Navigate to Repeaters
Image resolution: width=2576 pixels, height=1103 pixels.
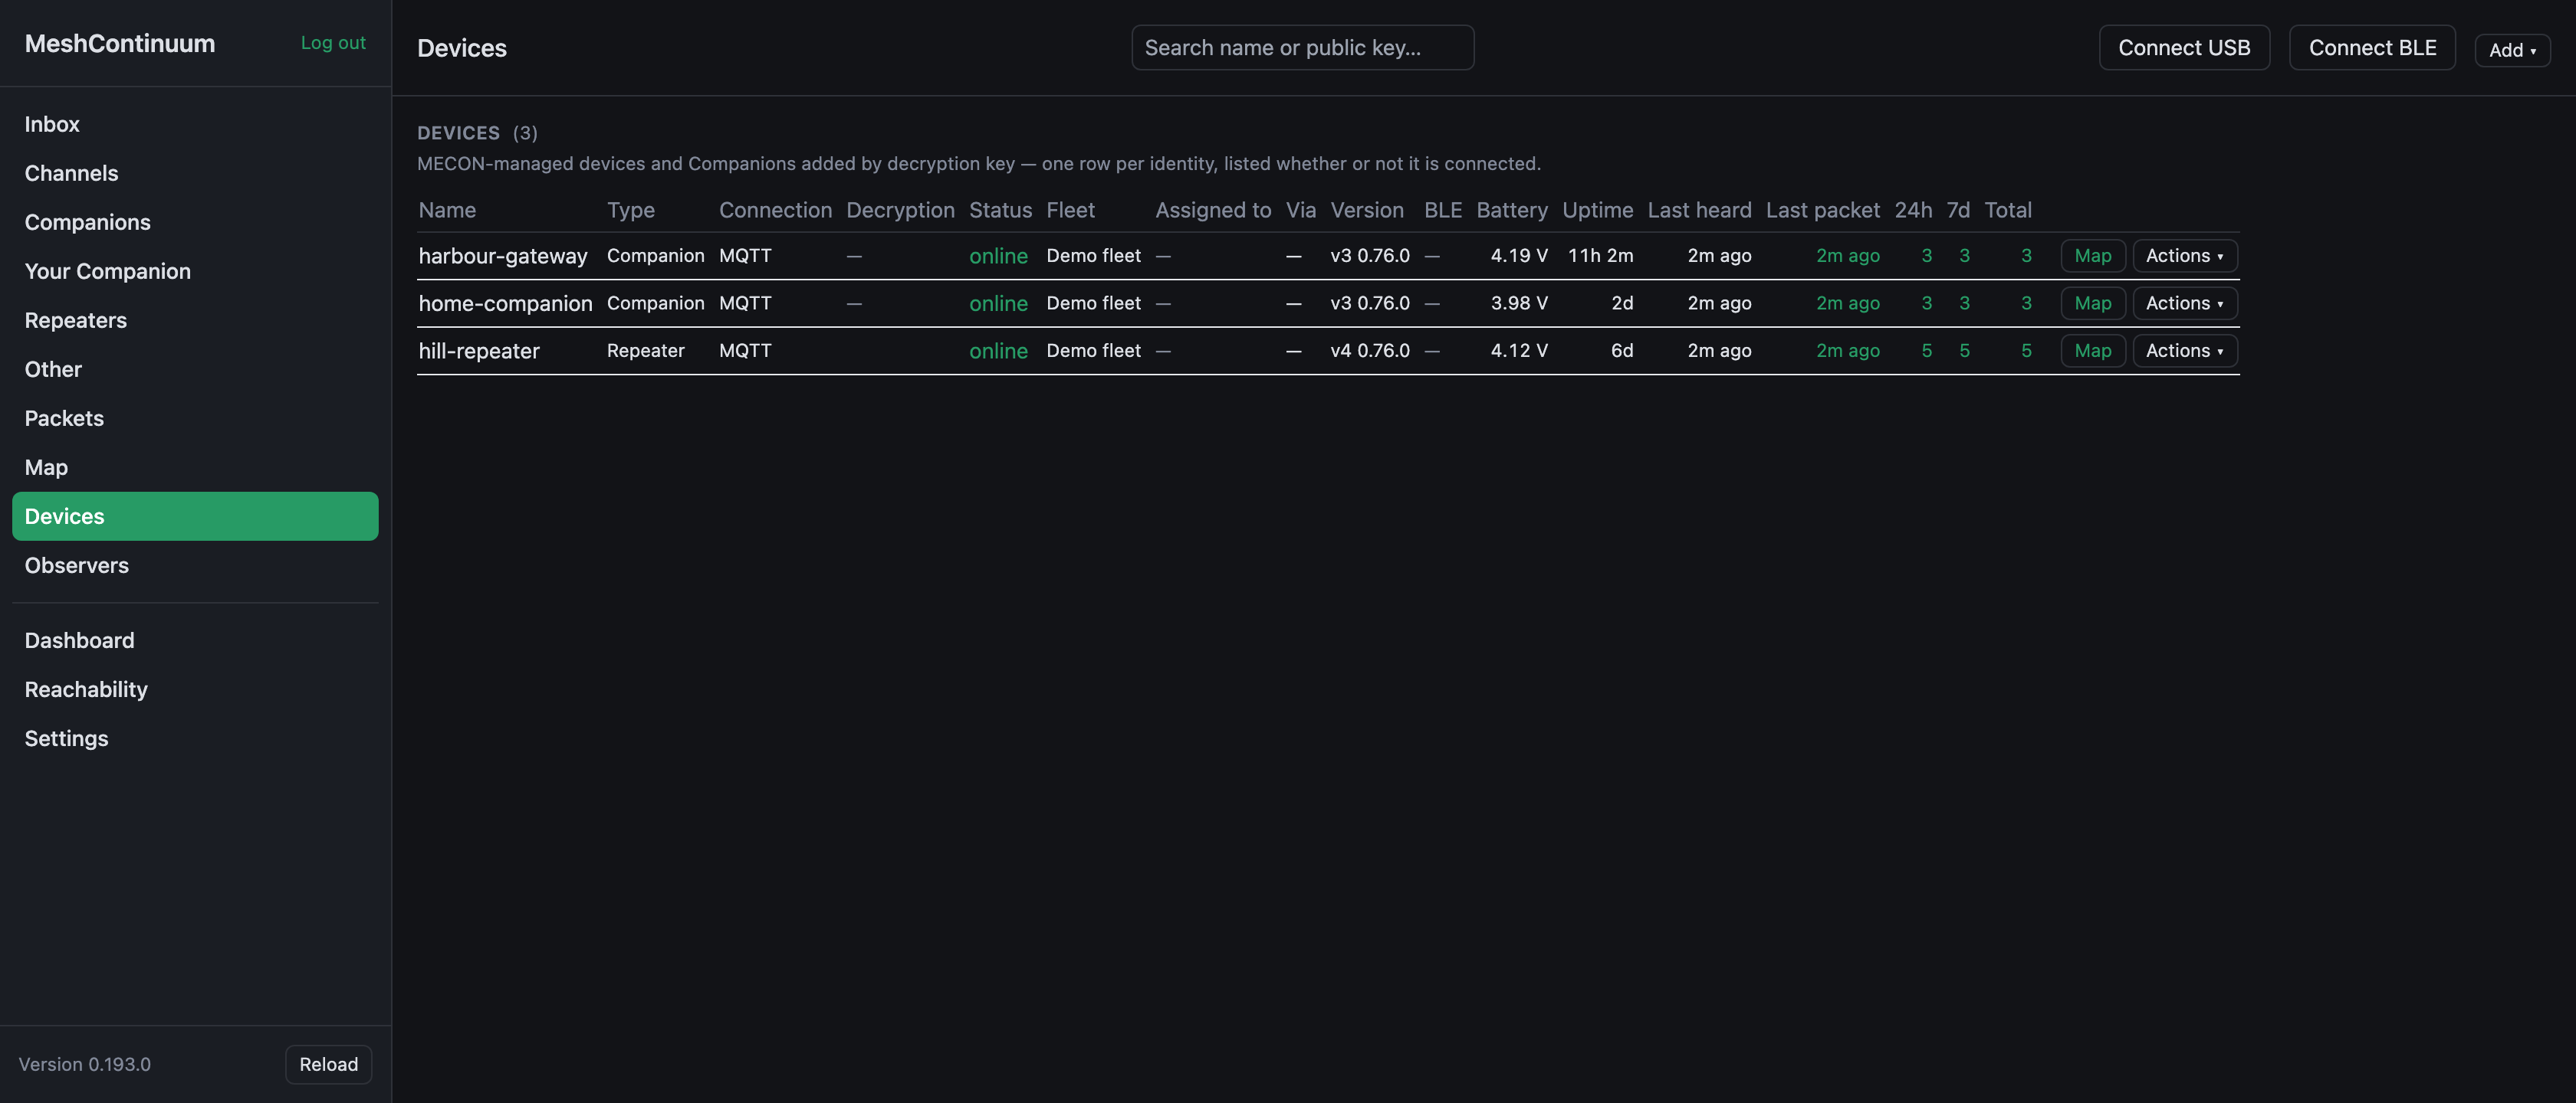coord(195,319)
